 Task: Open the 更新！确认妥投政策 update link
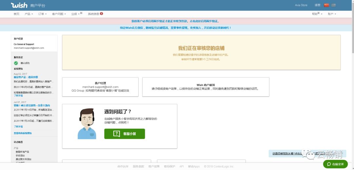click(32, 105)
